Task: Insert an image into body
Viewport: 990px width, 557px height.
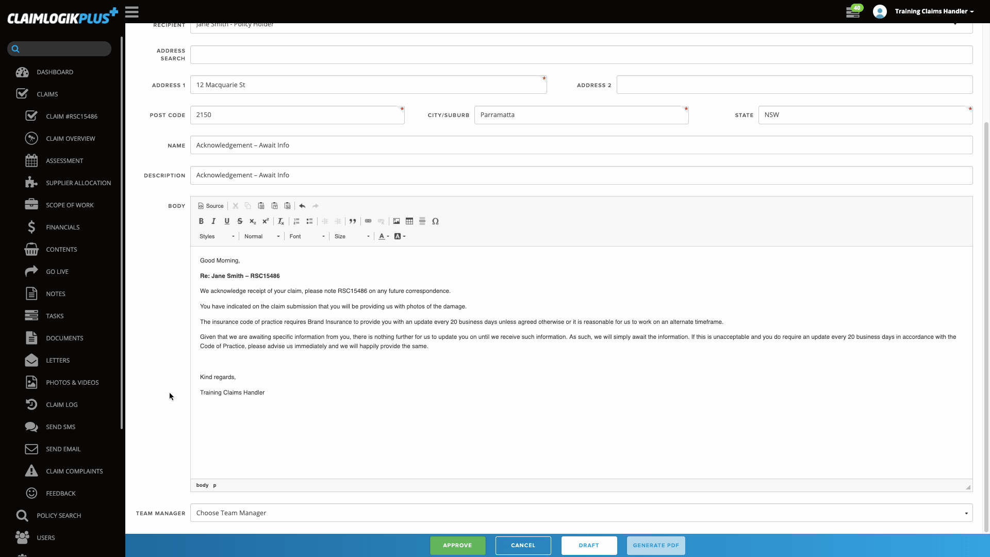Action: (x=397, y=221)
